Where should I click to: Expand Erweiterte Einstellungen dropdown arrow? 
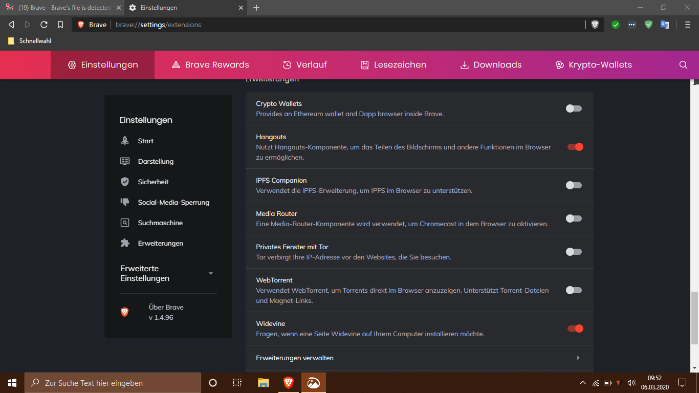[x=211, y=273]
